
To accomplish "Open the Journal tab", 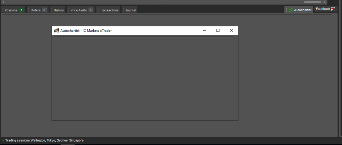I will coord(130,10).
